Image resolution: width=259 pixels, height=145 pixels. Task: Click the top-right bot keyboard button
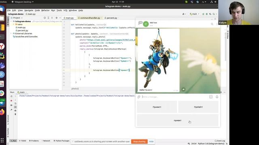198,107
